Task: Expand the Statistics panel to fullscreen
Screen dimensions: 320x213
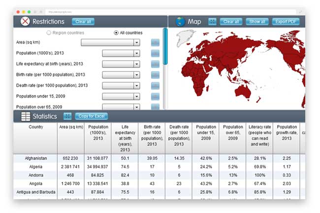Action: point(67,116)
